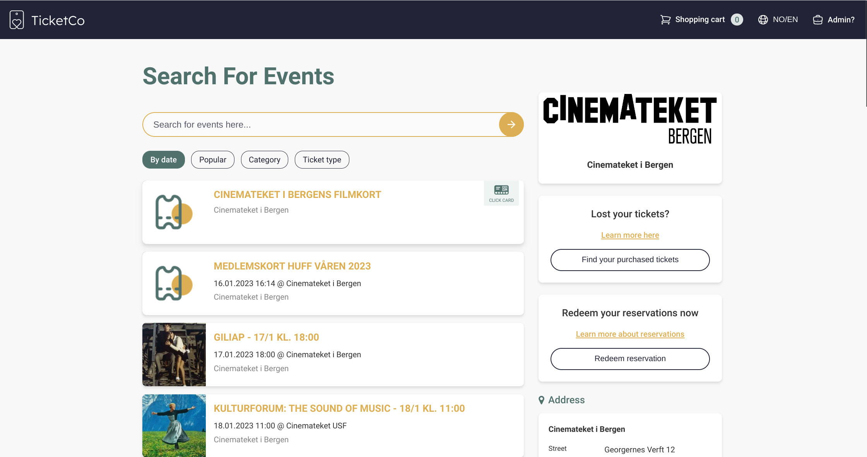Click the search for events field
867x457 pixels.
(x=321, y=124)
